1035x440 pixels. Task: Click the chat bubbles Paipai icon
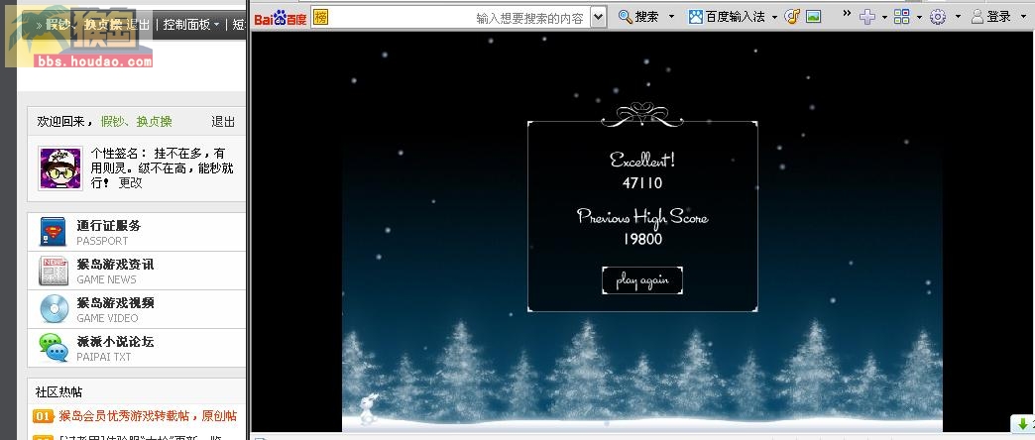click(53, 348)
